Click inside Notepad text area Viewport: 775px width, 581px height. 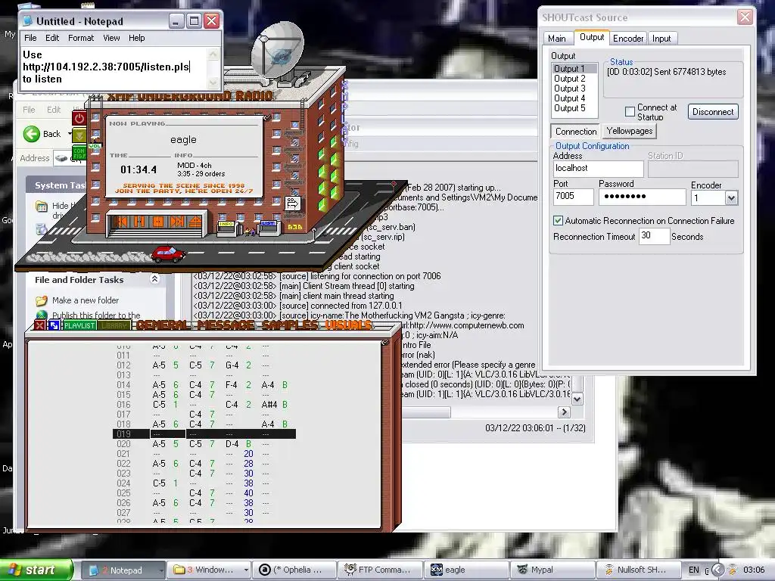coord(114,67)
